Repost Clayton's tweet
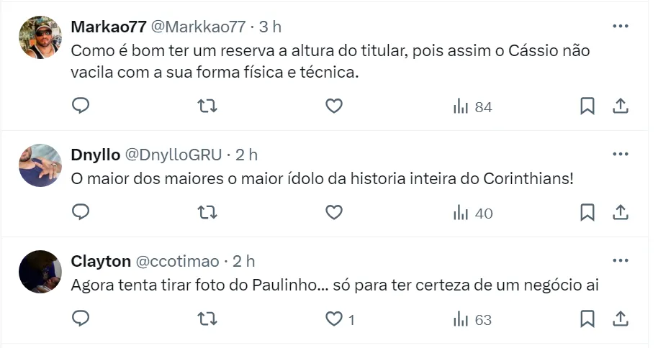 207,319
